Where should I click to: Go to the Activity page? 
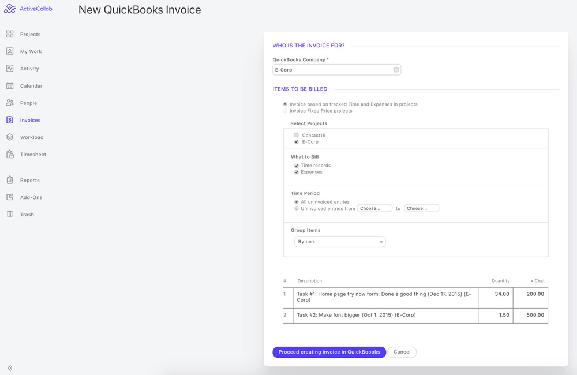29,69
